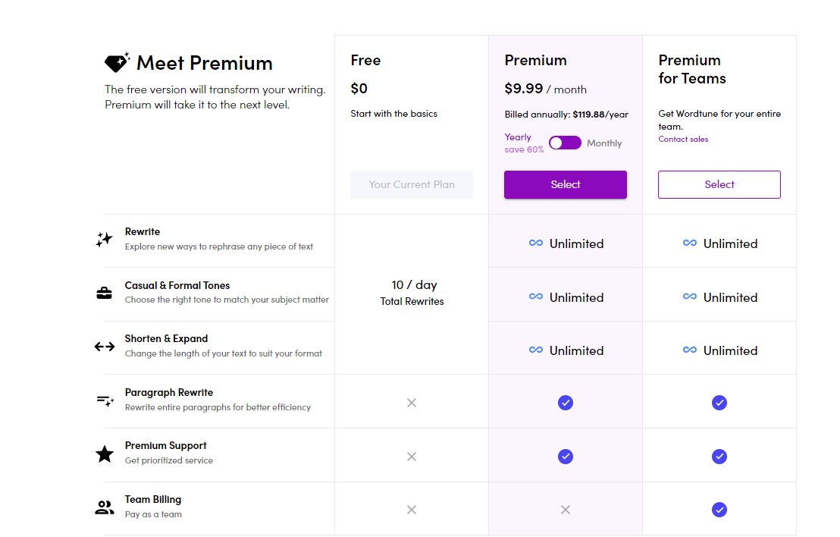Click the infinity icon in Premium Rewrite row
The width and height of the screenshot is (840, 537).
tap(536, 243)
